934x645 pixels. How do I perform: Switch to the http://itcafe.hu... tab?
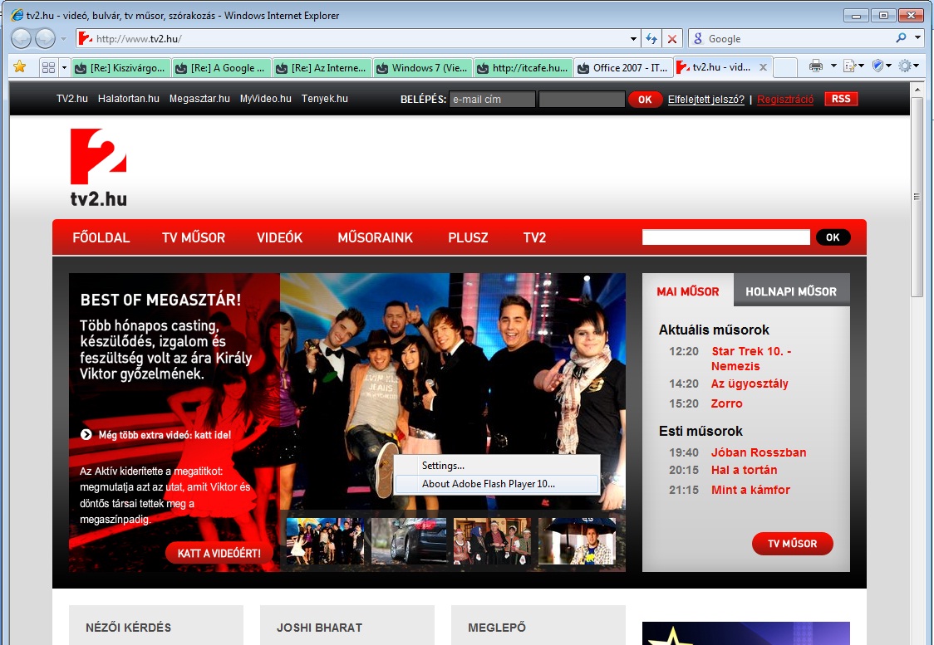coord(523,68)
